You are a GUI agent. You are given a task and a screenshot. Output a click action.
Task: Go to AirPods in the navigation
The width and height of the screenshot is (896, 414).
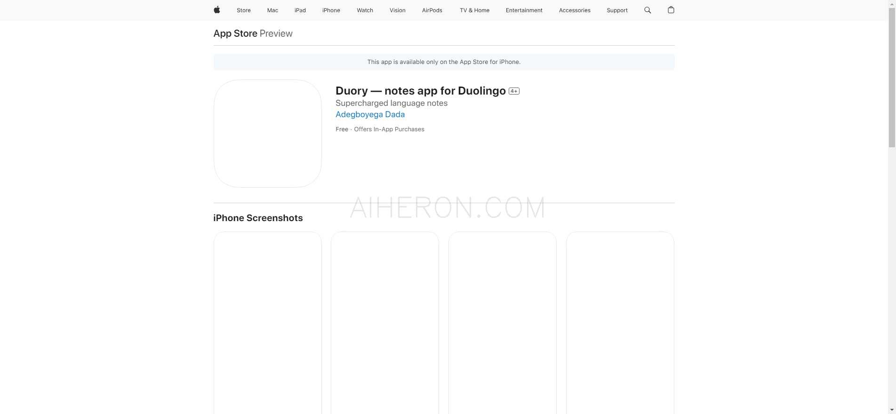pos(432,10)
